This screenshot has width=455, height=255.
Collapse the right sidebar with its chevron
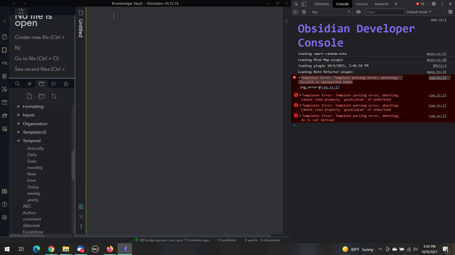pos(286,21)
